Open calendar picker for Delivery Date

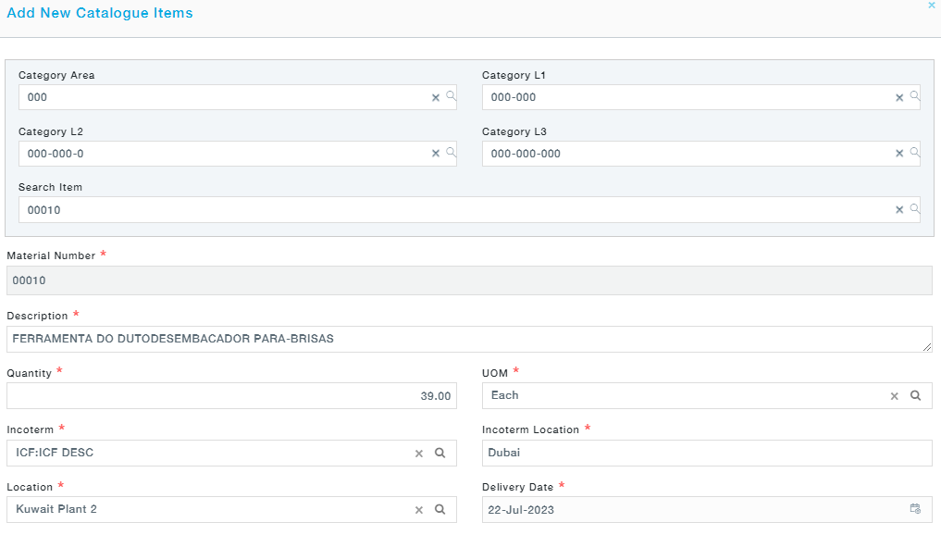(x=915, y=509)
